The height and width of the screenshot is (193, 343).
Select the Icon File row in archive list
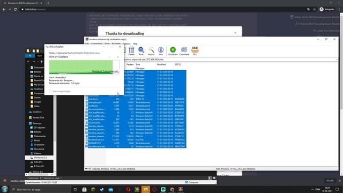136,139
